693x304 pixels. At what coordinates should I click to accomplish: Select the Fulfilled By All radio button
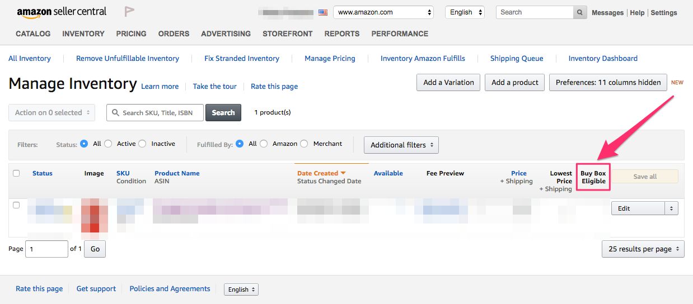[240, 144]
